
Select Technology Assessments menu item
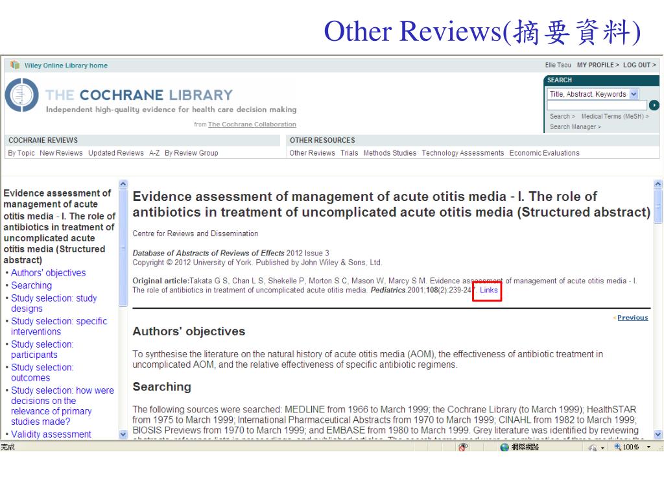[x=463, y=153]
